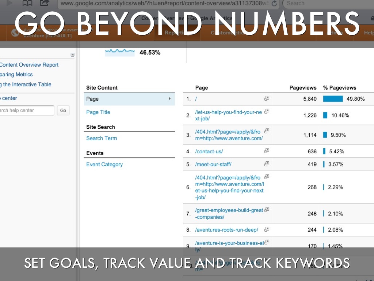This screenshot has height=281, width=374.
Task: Open /aventures-roots-run-deep/ pop-out icon
Action: tap(267, 229)
